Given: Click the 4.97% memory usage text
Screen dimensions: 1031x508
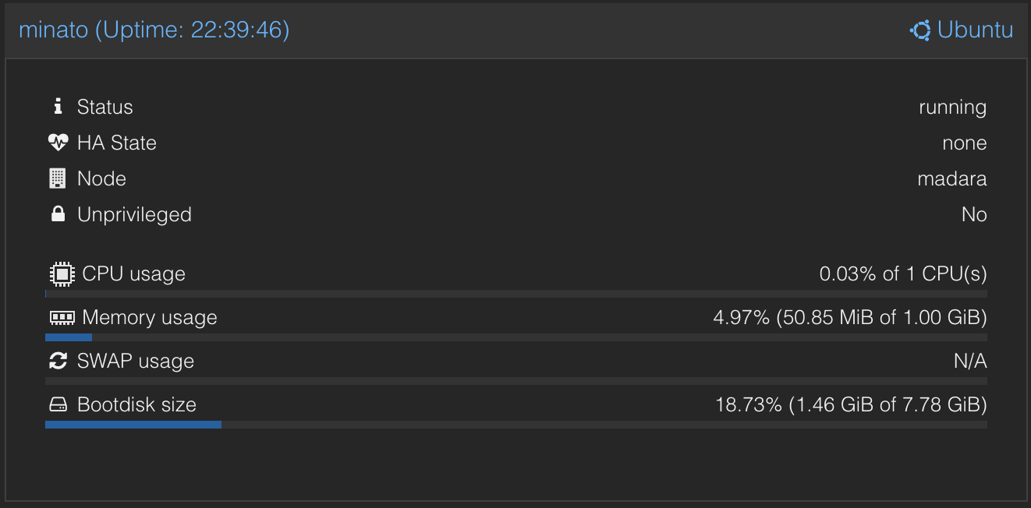Looking at the screenshot, I should [x=850, y=317].
